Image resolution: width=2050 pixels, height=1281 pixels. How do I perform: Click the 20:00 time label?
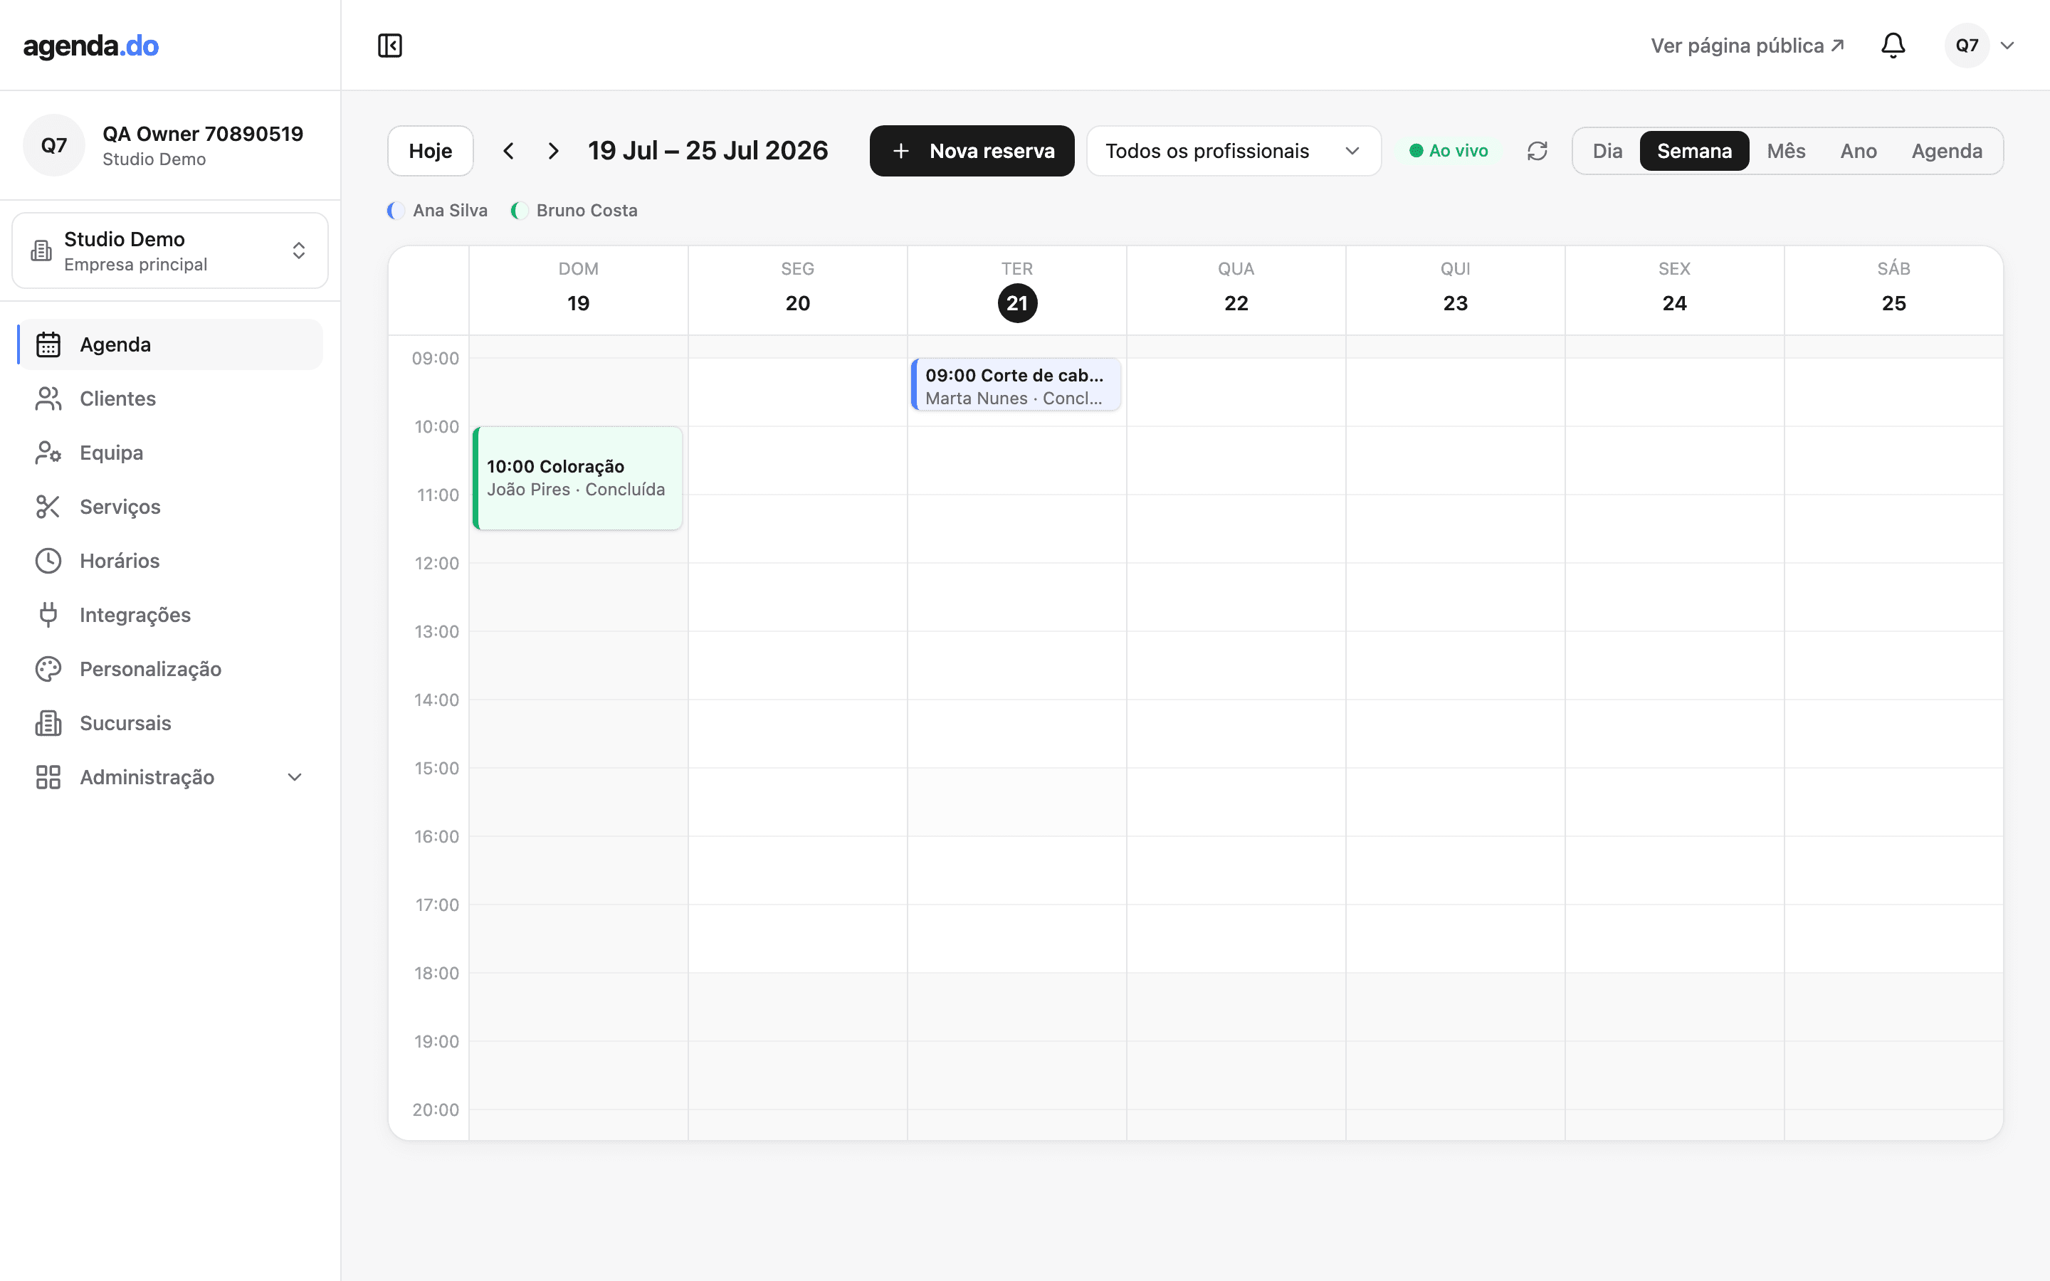pos(436,1110)
